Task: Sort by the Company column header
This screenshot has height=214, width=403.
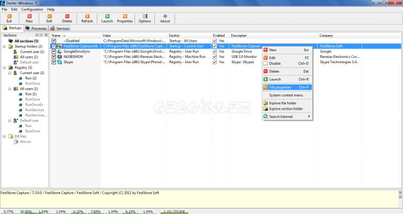Action: [x=340, y=35]
